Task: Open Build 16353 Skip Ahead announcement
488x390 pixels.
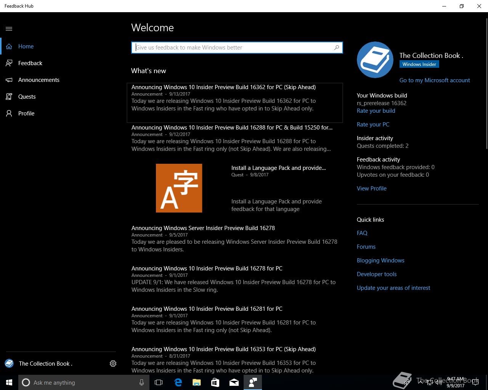Action: pos(235,360)
